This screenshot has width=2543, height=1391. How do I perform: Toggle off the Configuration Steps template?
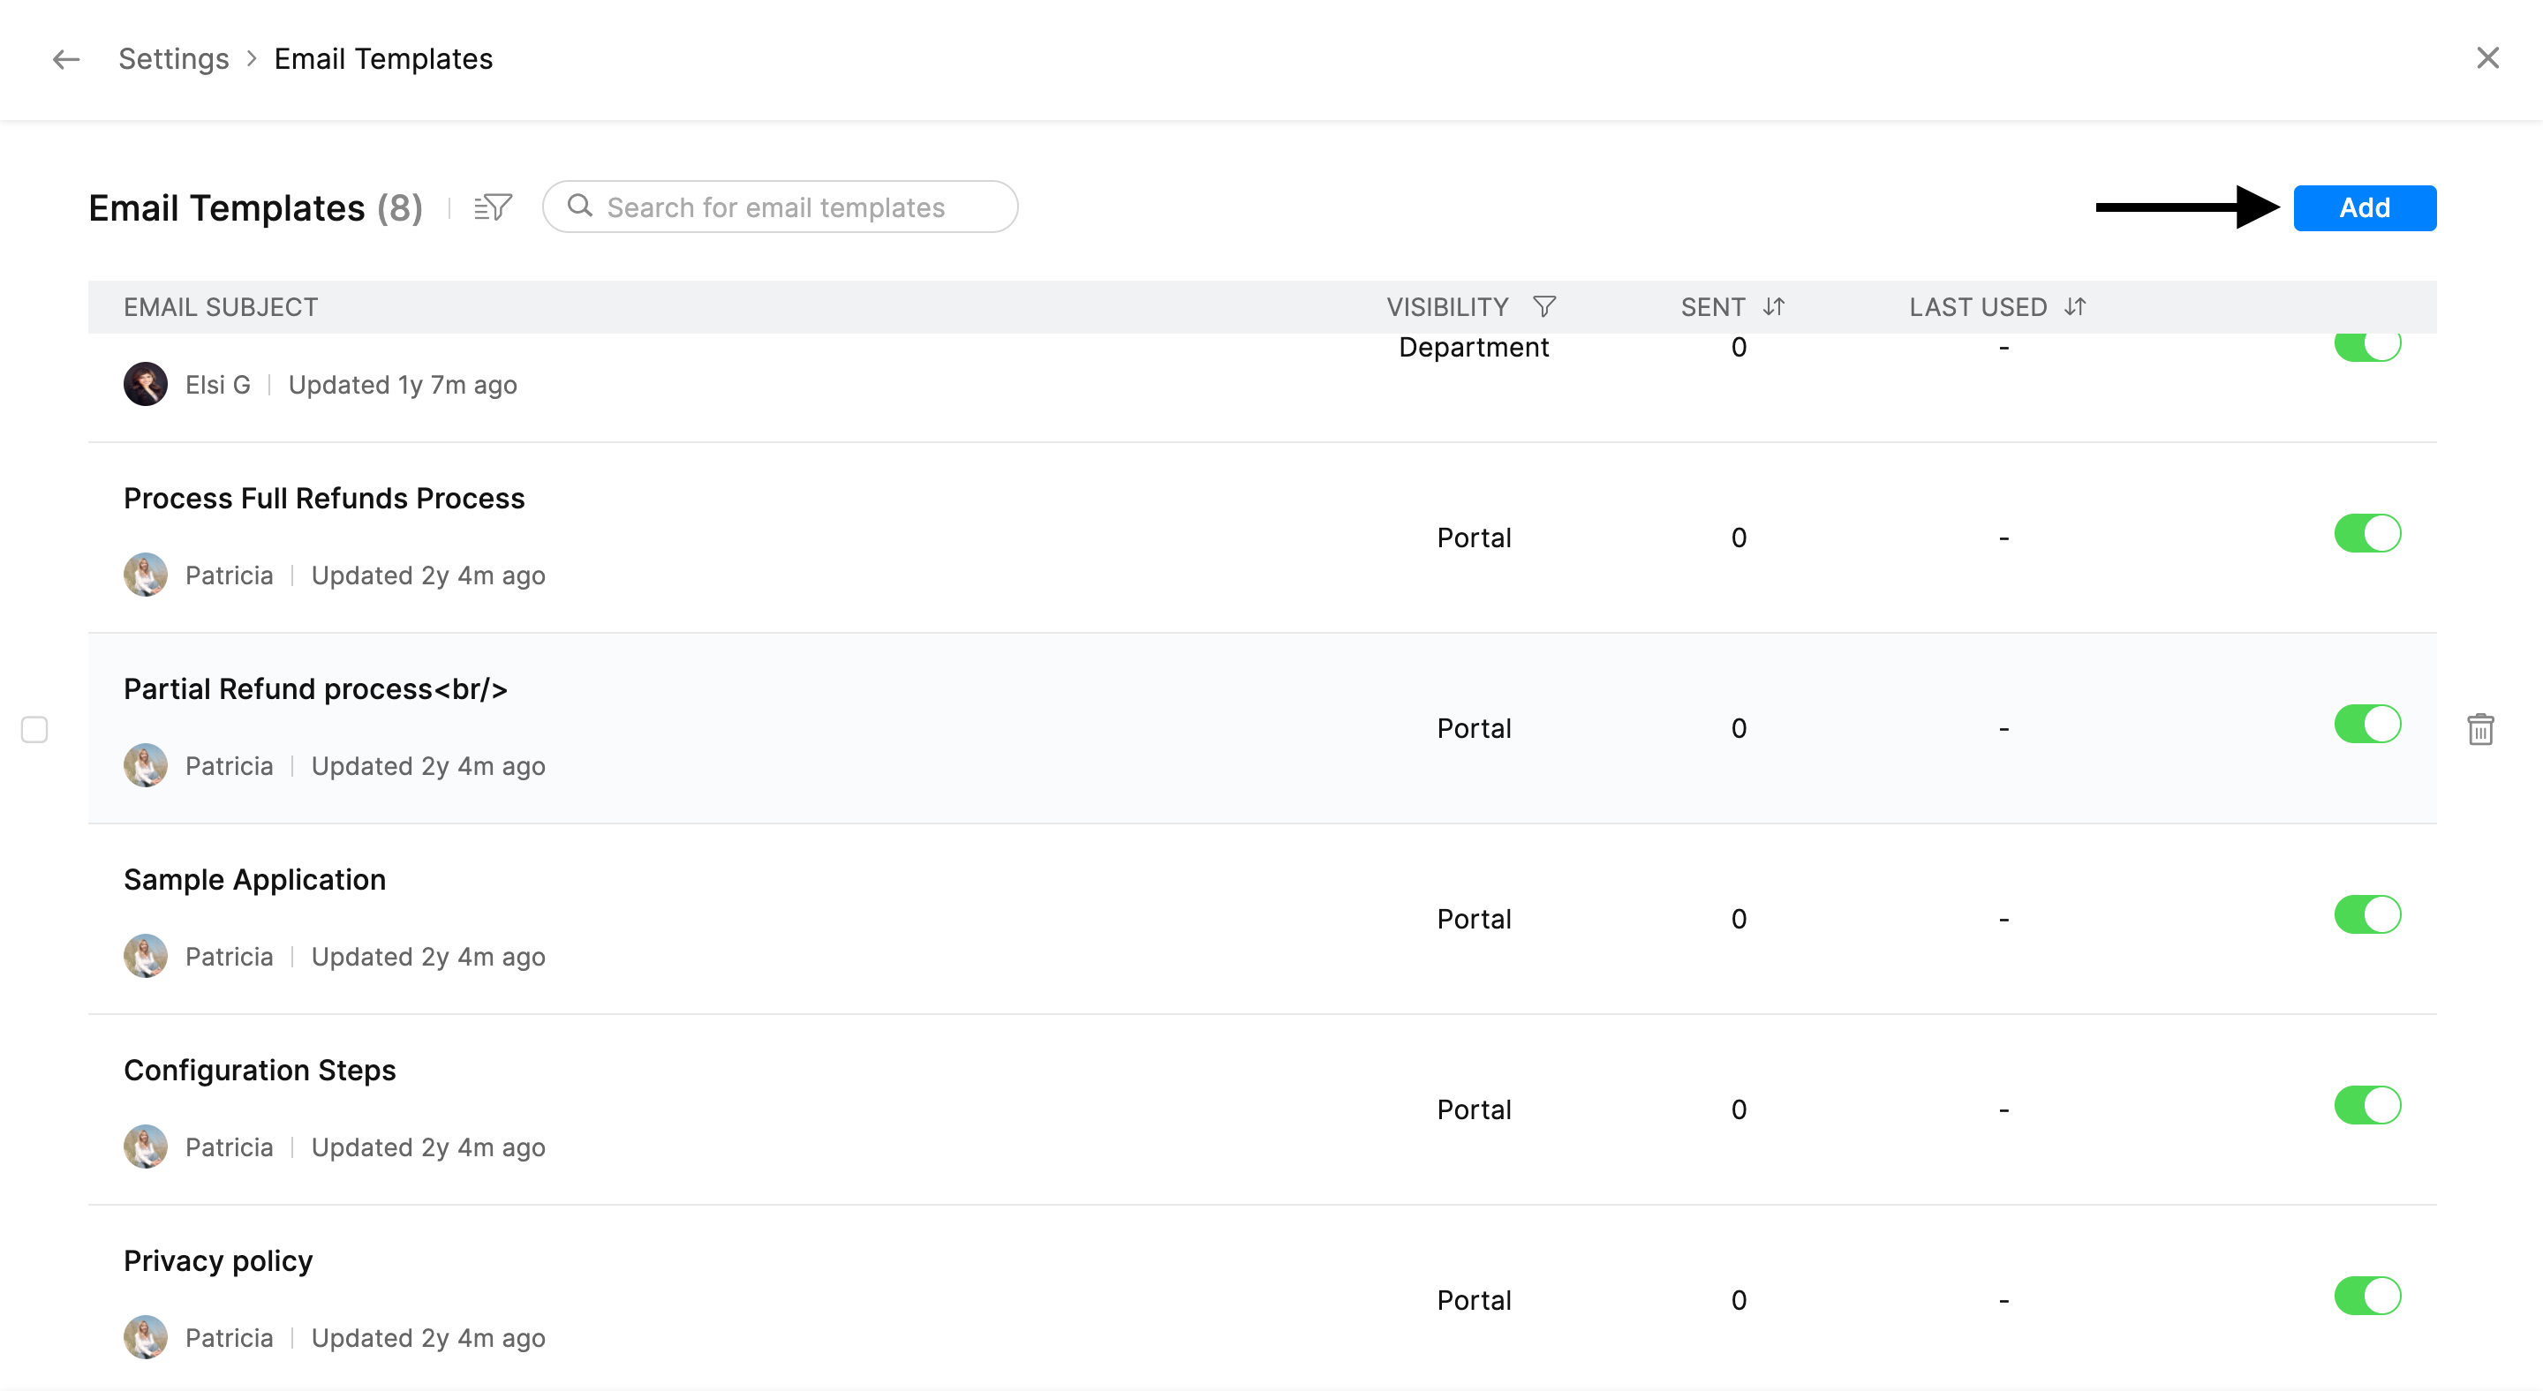(x=2366, y=1105)
